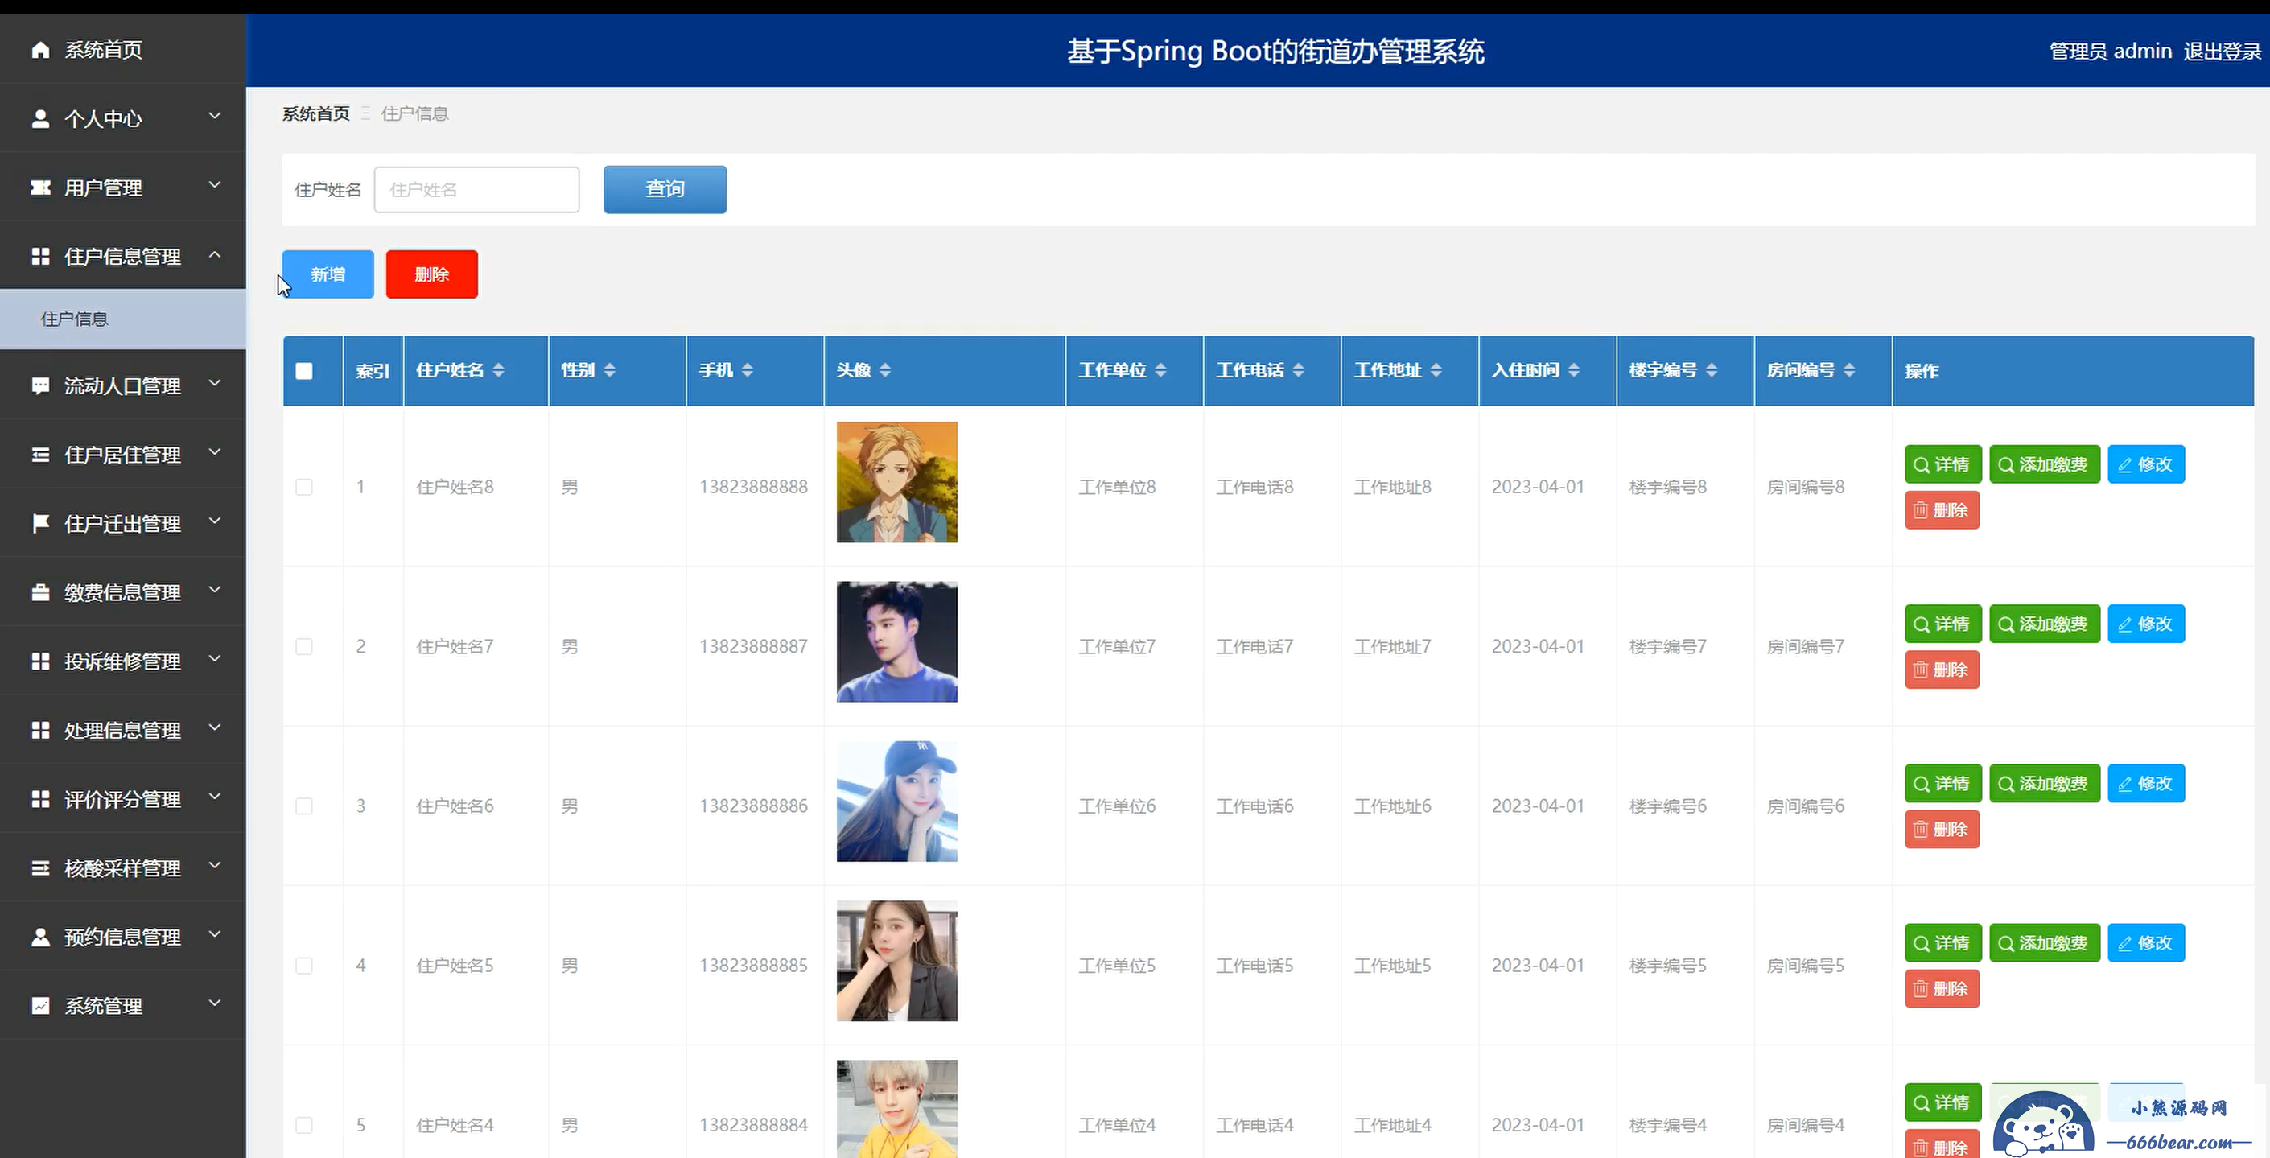Click the grid icon for 投诉维修管理
This screenshot has height=1158, width=2270.
40,660
